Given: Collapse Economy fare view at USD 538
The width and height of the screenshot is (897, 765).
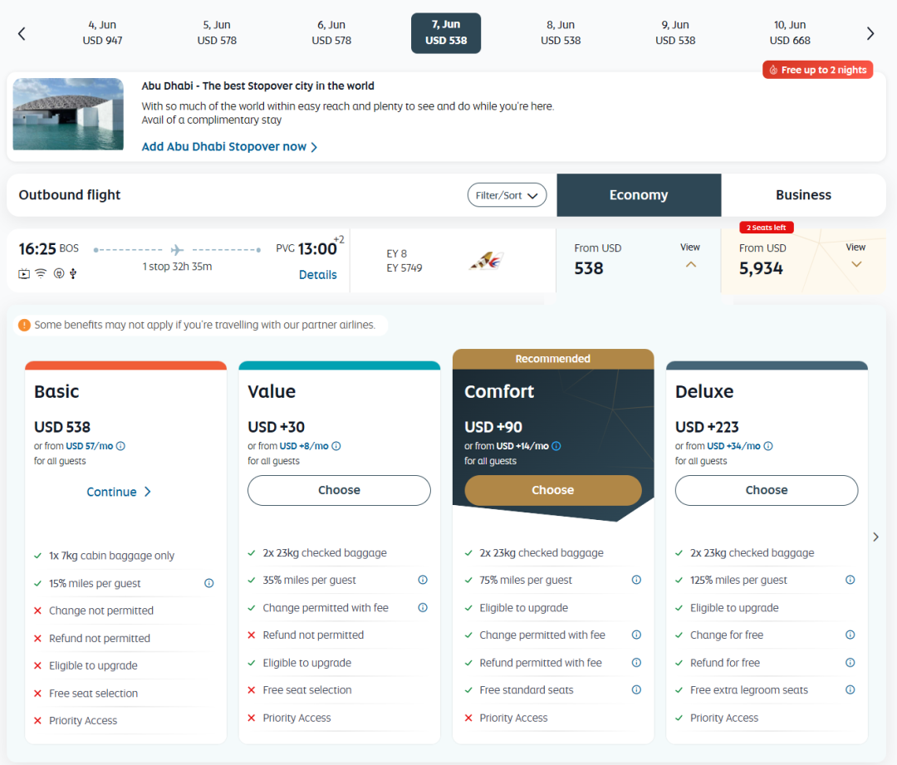Looking at the screenshot, I should click(x=690, y=264).
